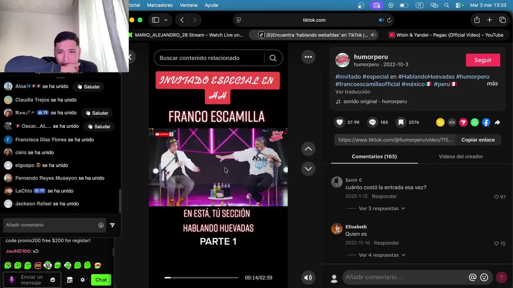Share the video to Facebook
This screenshot has height=288, width=513.
[x=486, y=122]
